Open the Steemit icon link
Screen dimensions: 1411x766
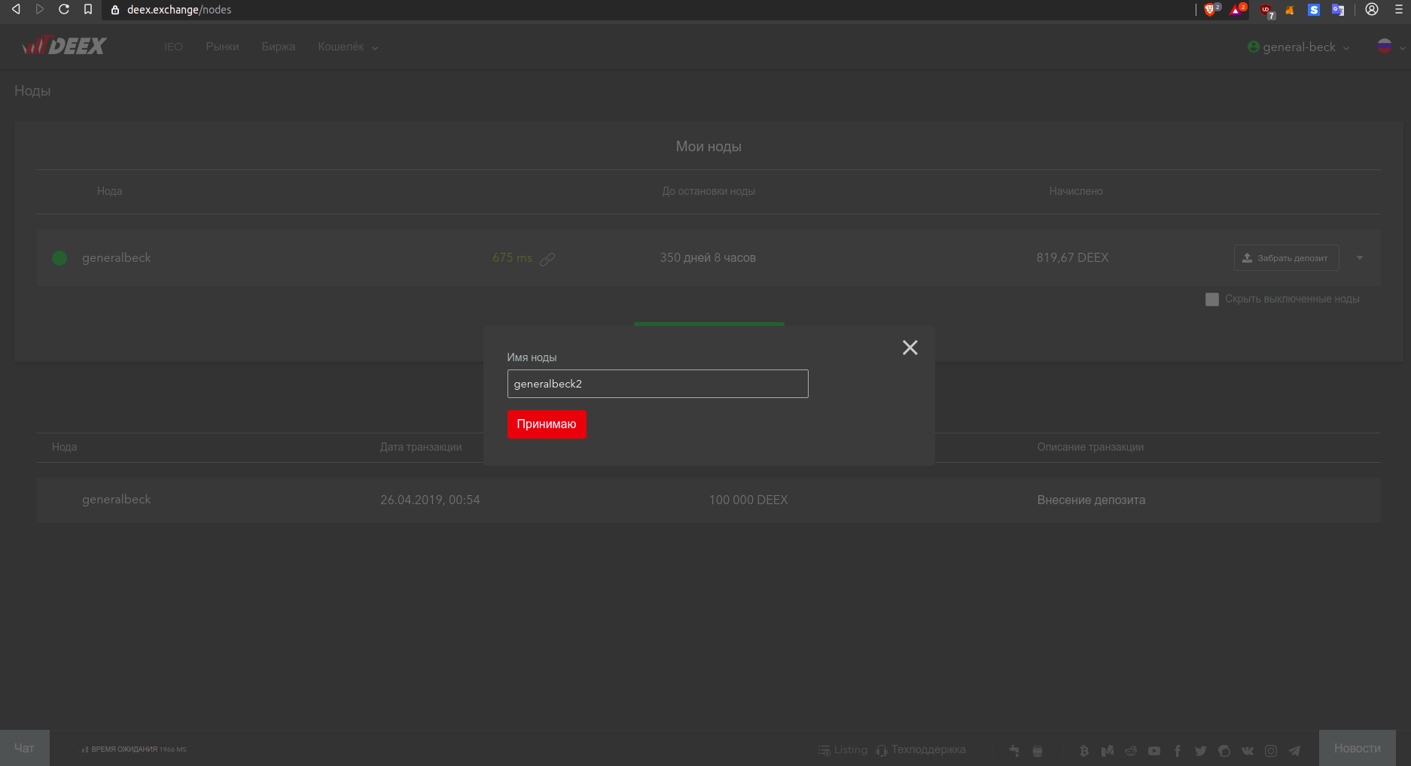point(1224,751)
